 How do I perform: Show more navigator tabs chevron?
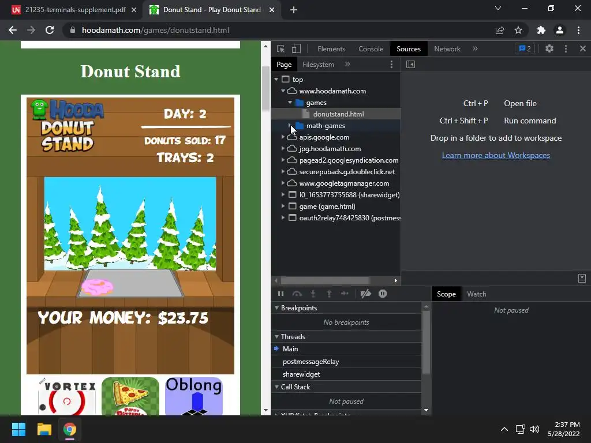point(347,65)
